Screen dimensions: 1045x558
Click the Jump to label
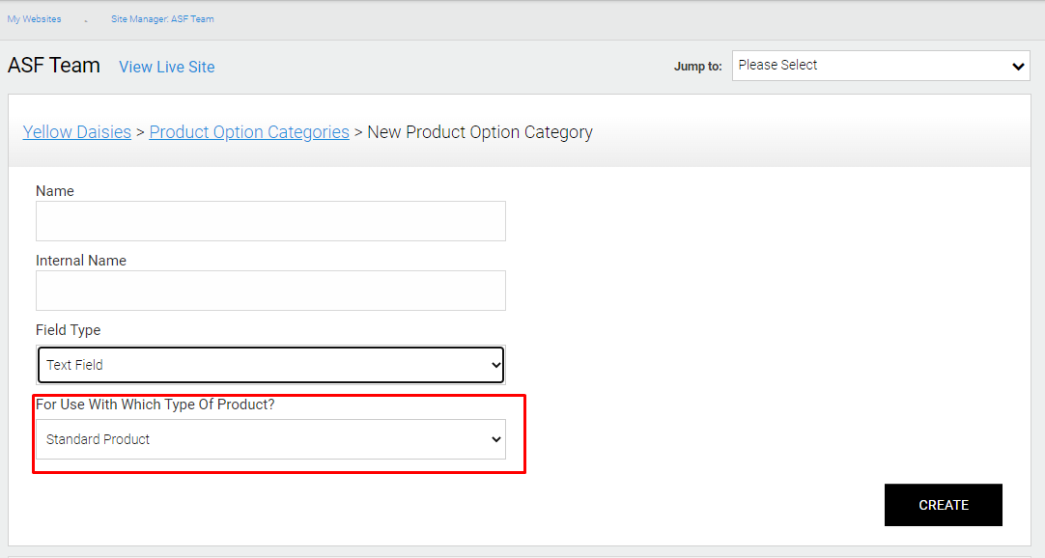coord(697,66)
